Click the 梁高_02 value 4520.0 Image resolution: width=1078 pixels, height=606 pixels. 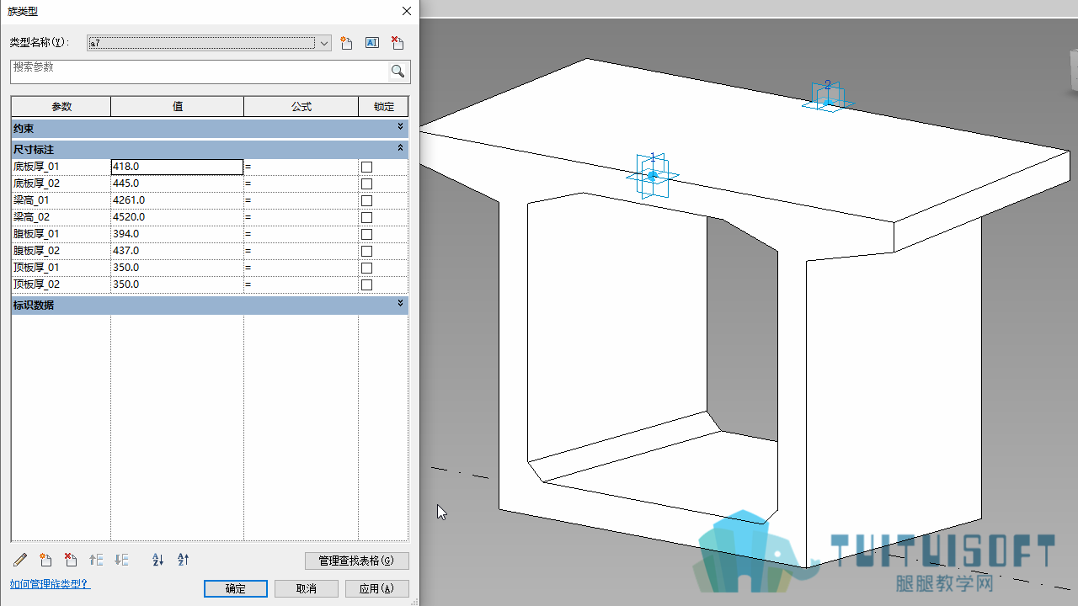click(x=177, y=217)
